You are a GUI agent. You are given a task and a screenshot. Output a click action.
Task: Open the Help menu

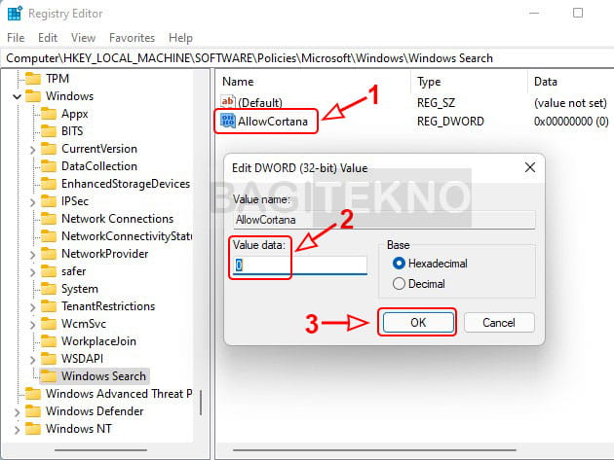pos(180,38)
